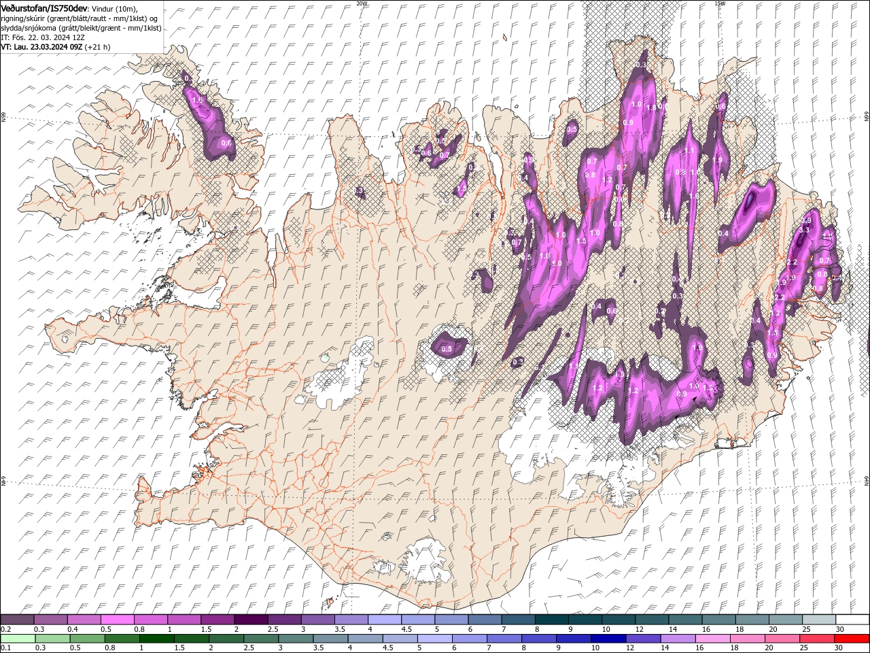Select the rain legend swatch starting at 4
The image size is (870, 653).
point(365,639)
